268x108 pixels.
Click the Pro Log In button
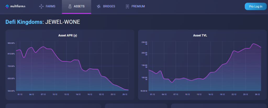[255, 7]
